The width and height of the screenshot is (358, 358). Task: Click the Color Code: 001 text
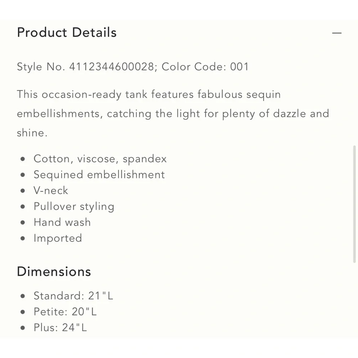coord(205,67)
